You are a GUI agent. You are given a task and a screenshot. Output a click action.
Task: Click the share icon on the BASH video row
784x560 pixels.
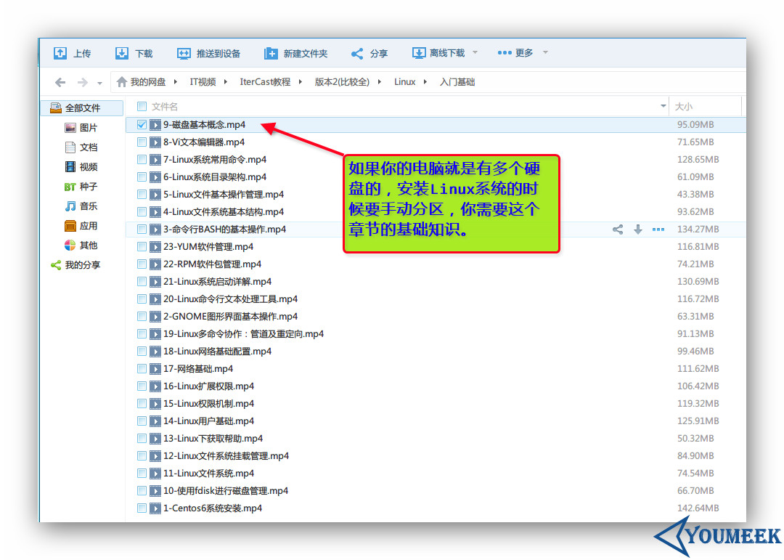tap(618, 229)
